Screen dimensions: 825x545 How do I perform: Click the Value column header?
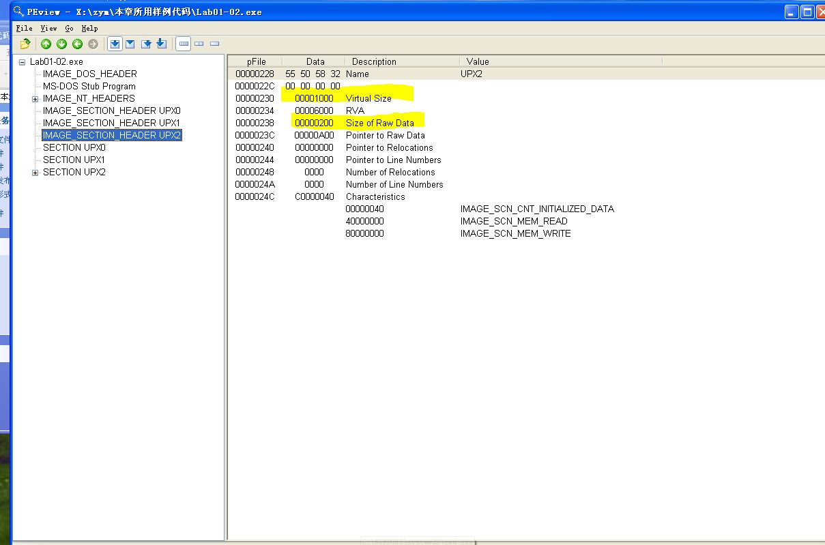tap(561, 61)
